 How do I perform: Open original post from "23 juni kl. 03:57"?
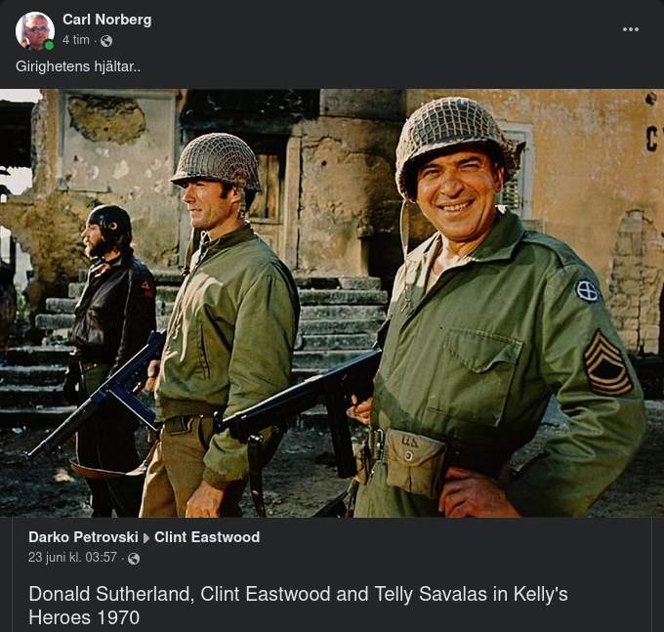[x=72, y=558]
